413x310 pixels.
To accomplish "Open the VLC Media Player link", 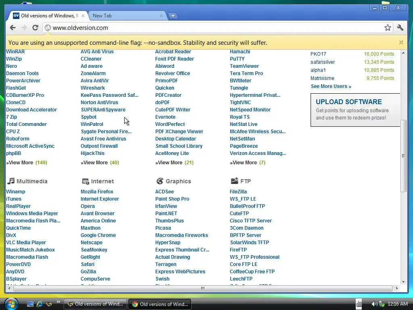I will click(26, 243).
